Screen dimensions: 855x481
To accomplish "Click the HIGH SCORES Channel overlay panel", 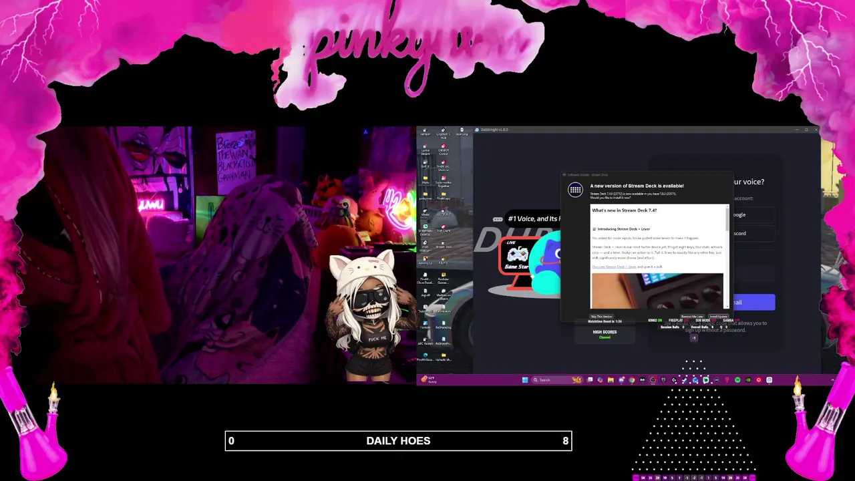I will [605, 334].
